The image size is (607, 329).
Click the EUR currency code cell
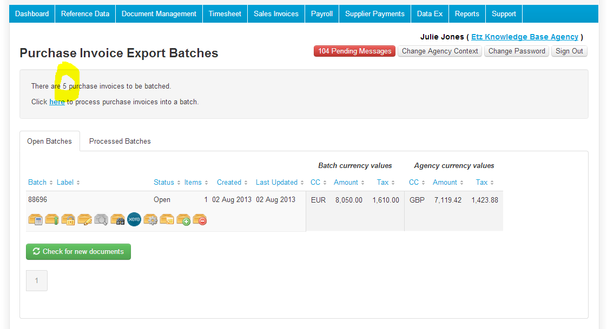point(318,200)
